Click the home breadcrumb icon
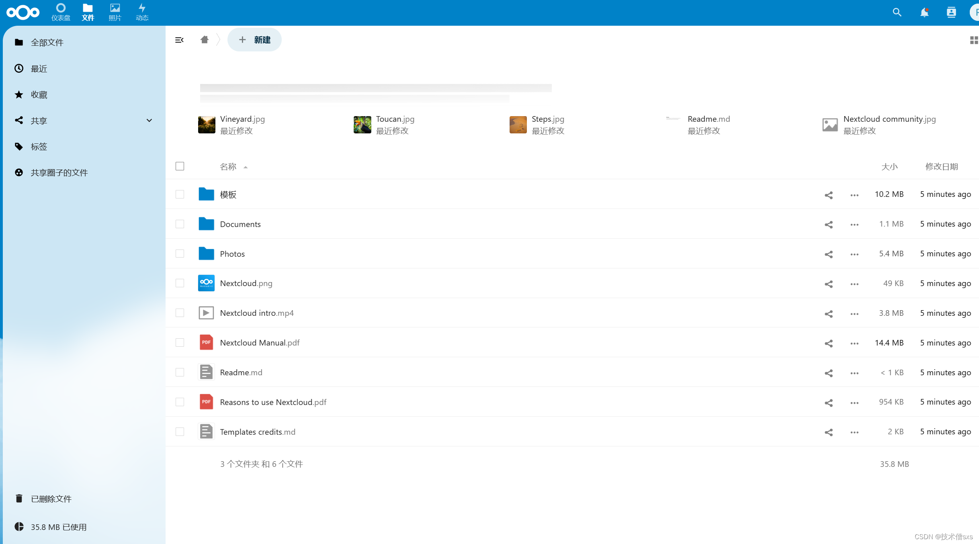 pyautogui.click(x=204, y=40)
